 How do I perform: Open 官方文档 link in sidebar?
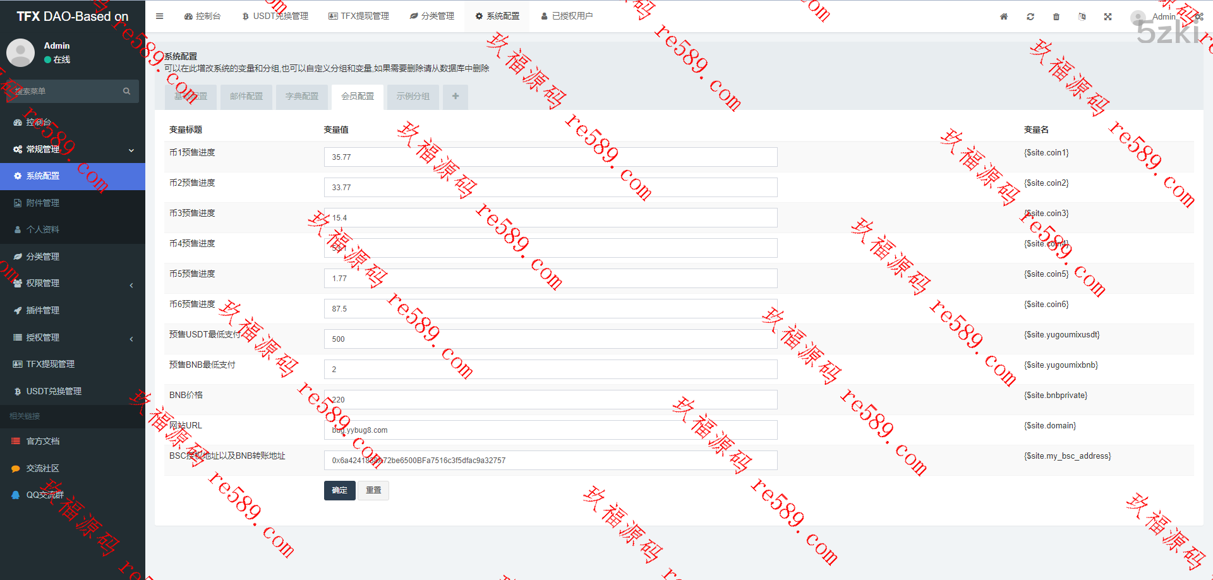tap(43, 442)
